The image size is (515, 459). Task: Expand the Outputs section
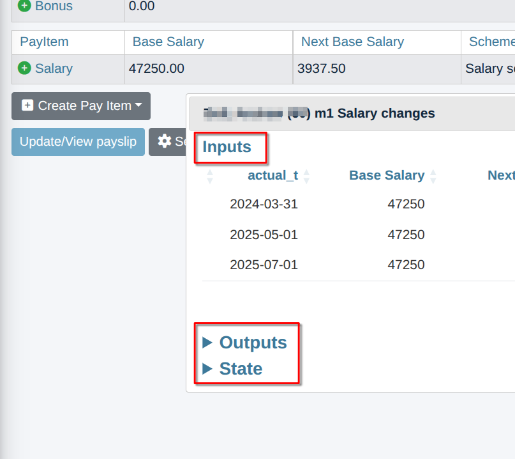tap(207, 343)
